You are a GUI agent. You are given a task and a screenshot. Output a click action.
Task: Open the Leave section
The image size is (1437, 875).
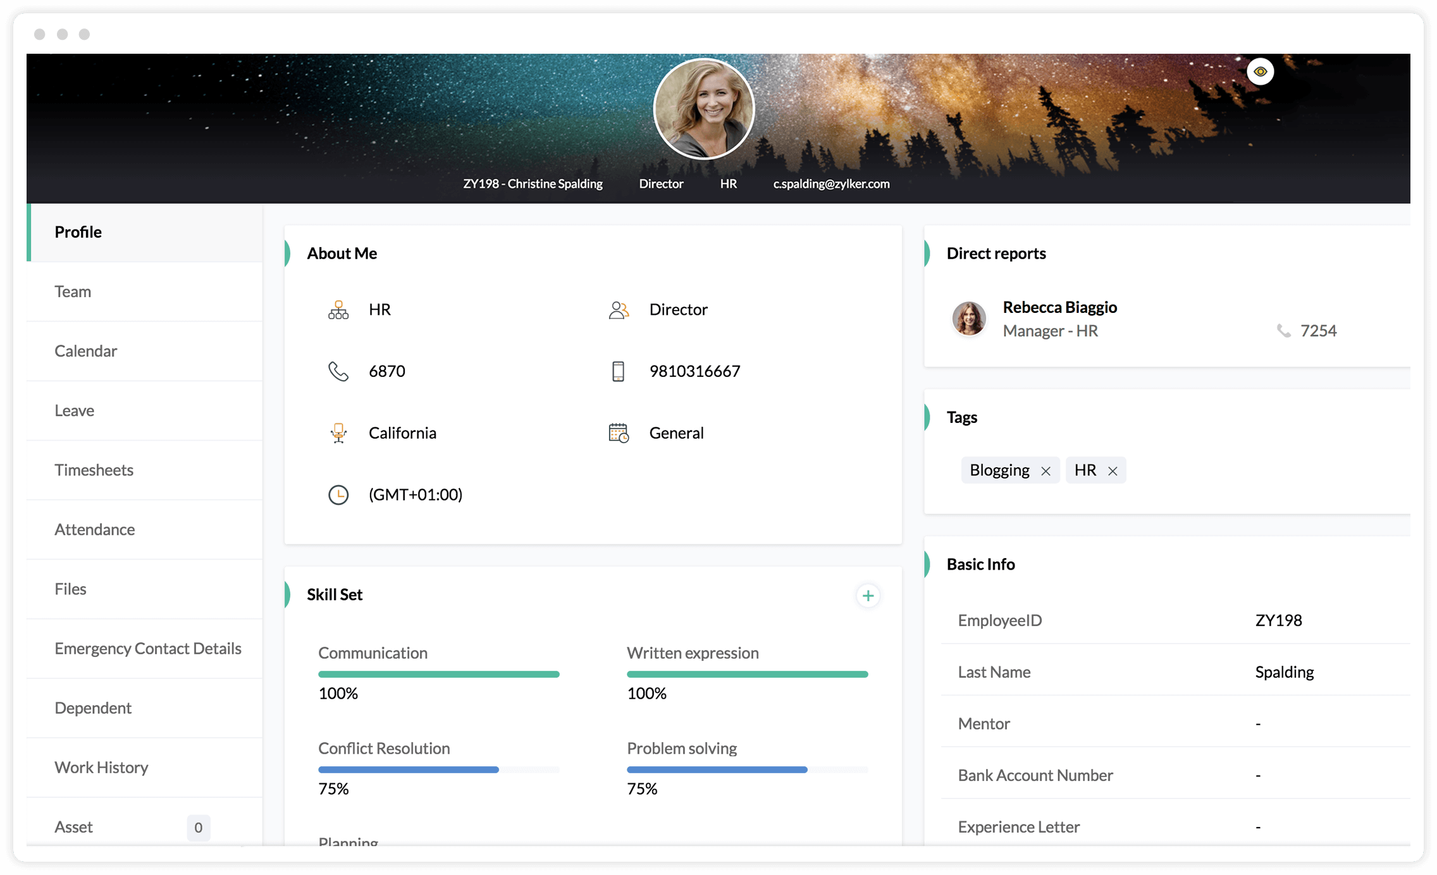click(x=75, y=410)
